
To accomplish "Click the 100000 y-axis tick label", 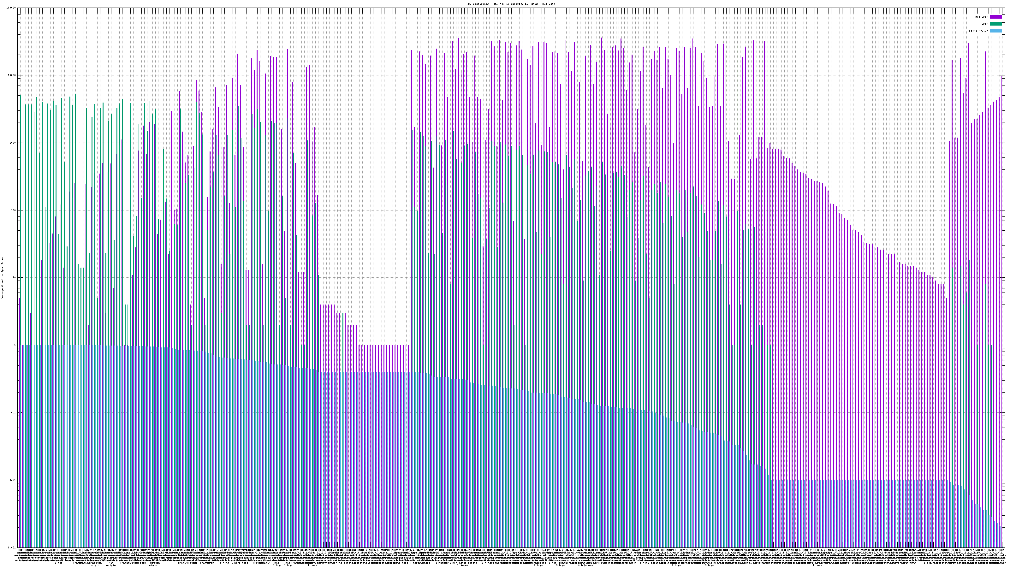I will pos(12,8).
